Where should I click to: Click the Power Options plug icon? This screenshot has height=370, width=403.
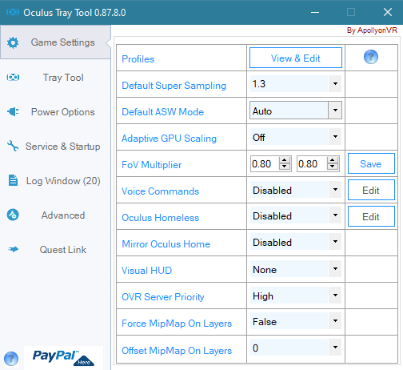13,111
